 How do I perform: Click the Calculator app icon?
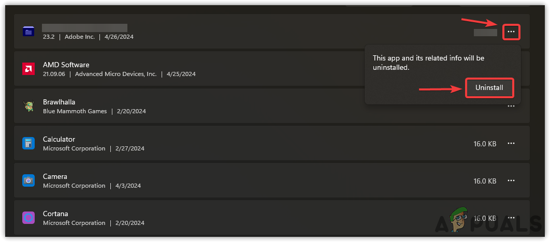tap(28, 144)
